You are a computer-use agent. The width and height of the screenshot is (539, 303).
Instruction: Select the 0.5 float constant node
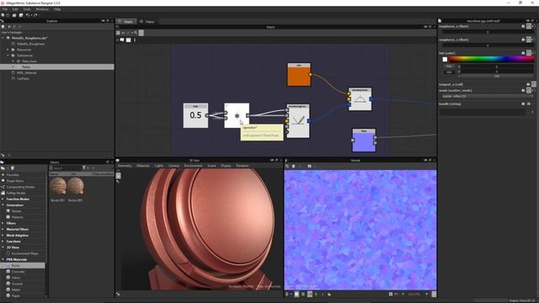pos(195,115)
